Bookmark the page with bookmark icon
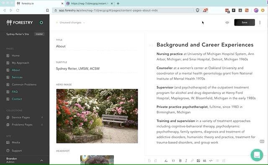268x165 pixels. click(x=47, y=10)
